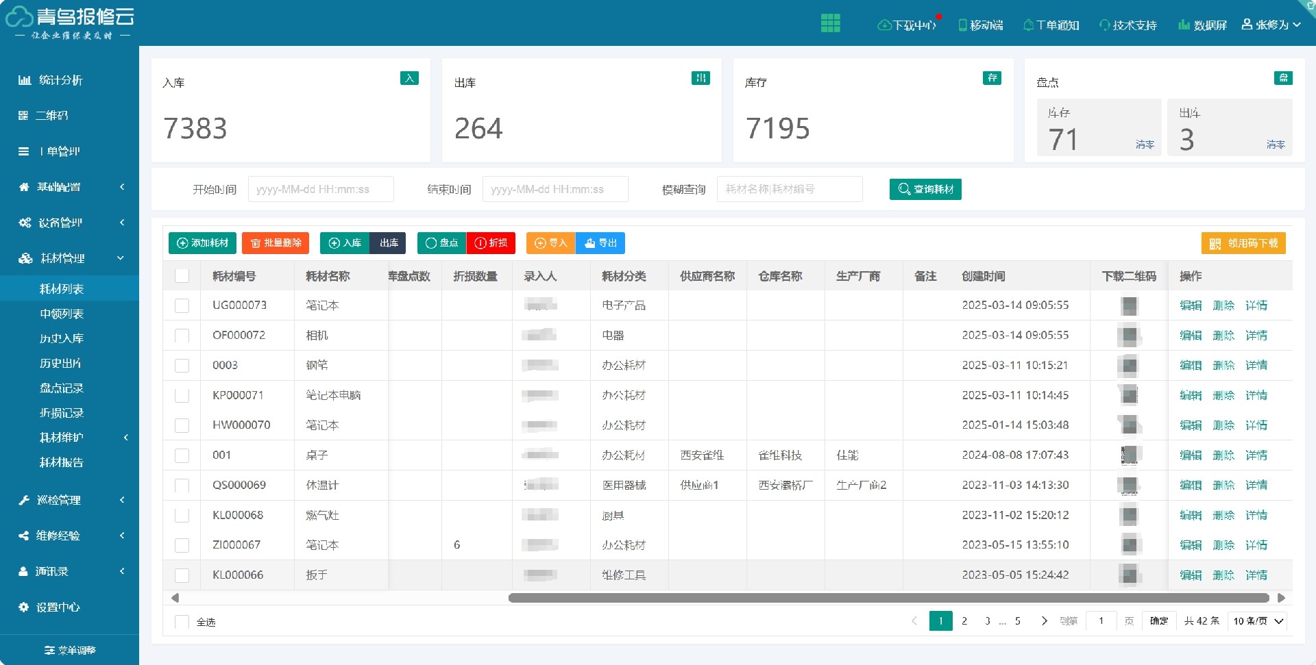Viewport: 1316px width, 665px height.
Task: Enable the 全选 checkbox at bottom
Action: [182, 622]
